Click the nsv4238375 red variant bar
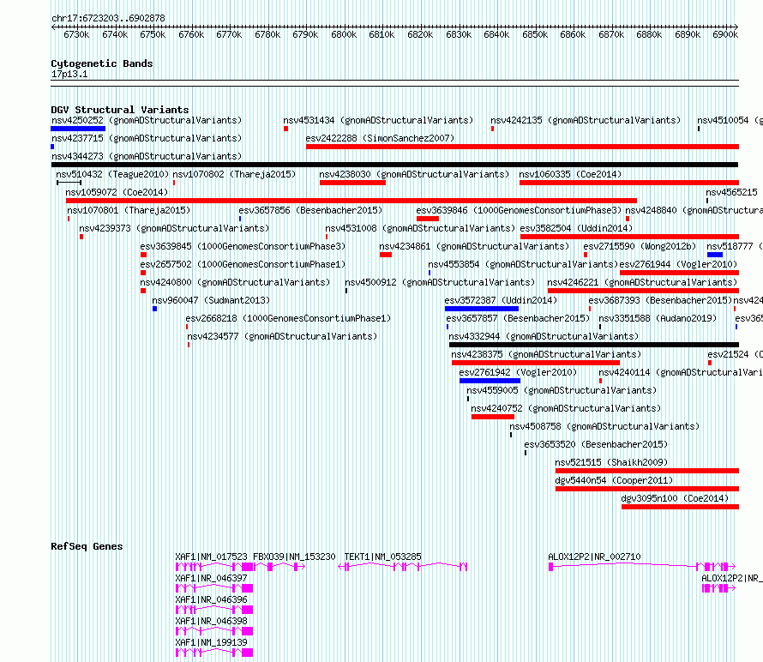 tap(536, 363)
